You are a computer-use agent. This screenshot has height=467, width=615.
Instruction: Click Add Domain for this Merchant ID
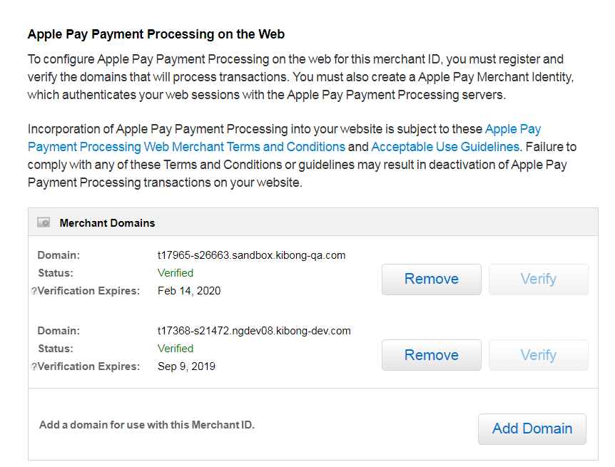coord(532,428)
